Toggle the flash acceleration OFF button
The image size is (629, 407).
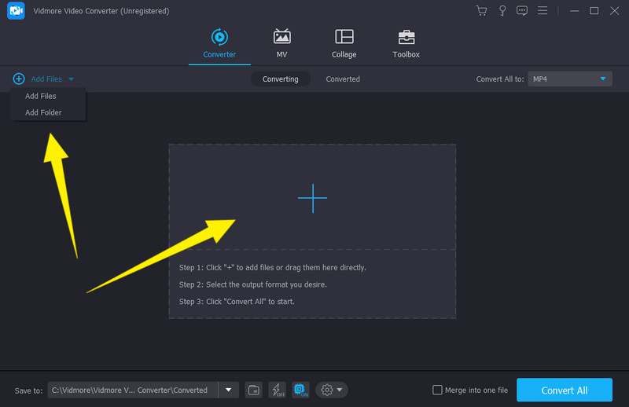click(x=277, y=390)
